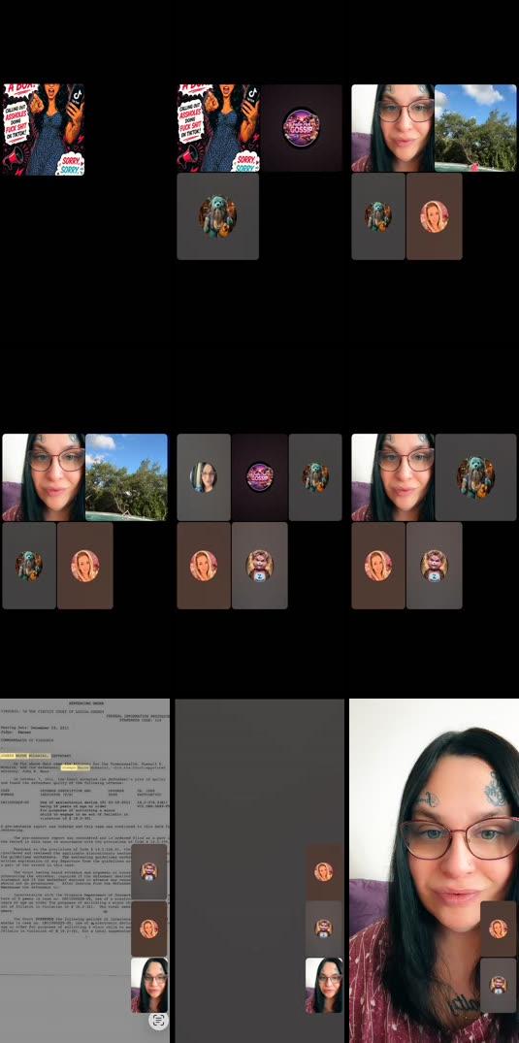519x1043 pixels.
Task: Tap the Gossip logo tile in the top-middle frame
Action: (x=302, y=128)
